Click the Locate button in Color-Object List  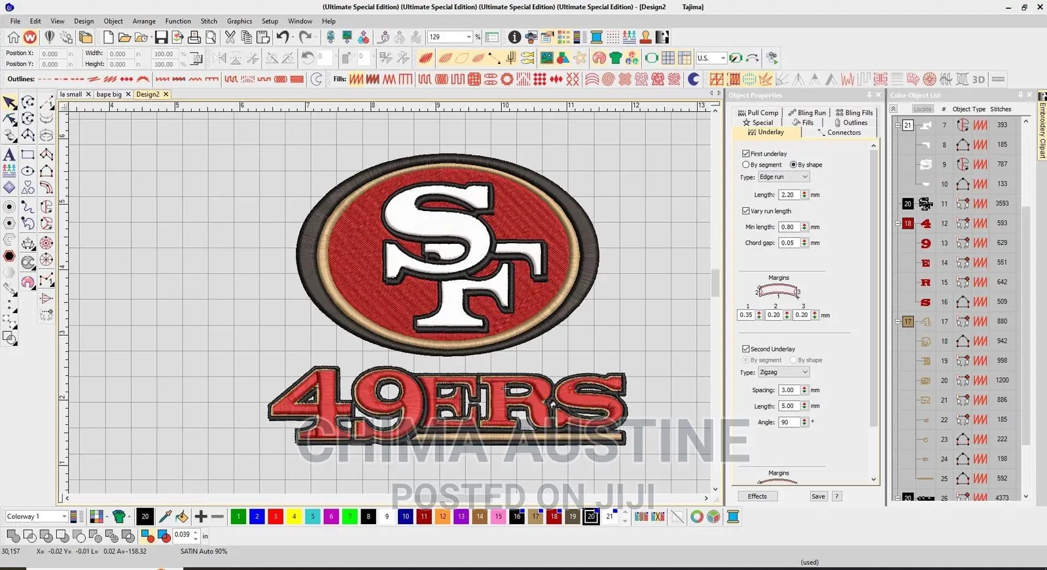tap(922, 109)
